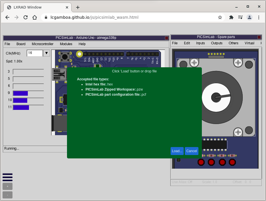Viewport: 266px width, 201px height.
Task: Bookmark this page with star icon
Action: pyautogui.click(x=220, y=17)
